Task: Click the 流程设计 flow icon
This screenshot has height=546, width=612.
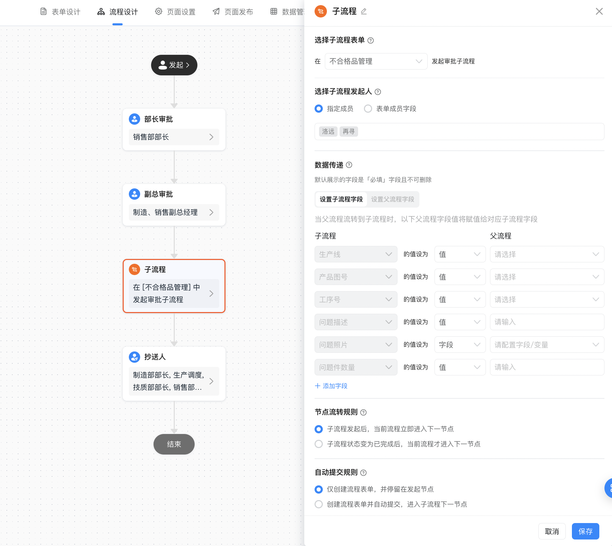Action: coord(101,12)
